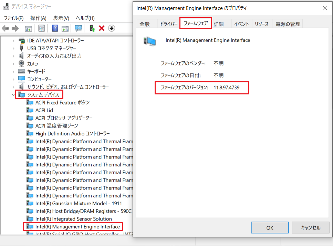This screenshot has width=333, height=246.
Task: Select Intel(R) Gaussian Mixture Model - 1911
Action: [x=79, y=204]
